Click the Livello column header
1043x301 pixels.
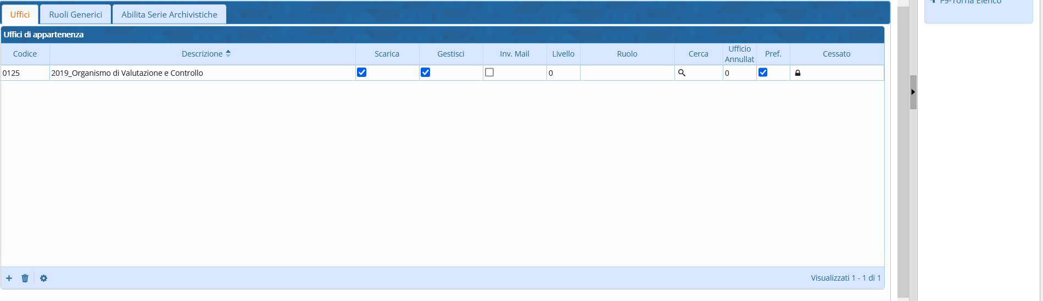tap(563, 54)
